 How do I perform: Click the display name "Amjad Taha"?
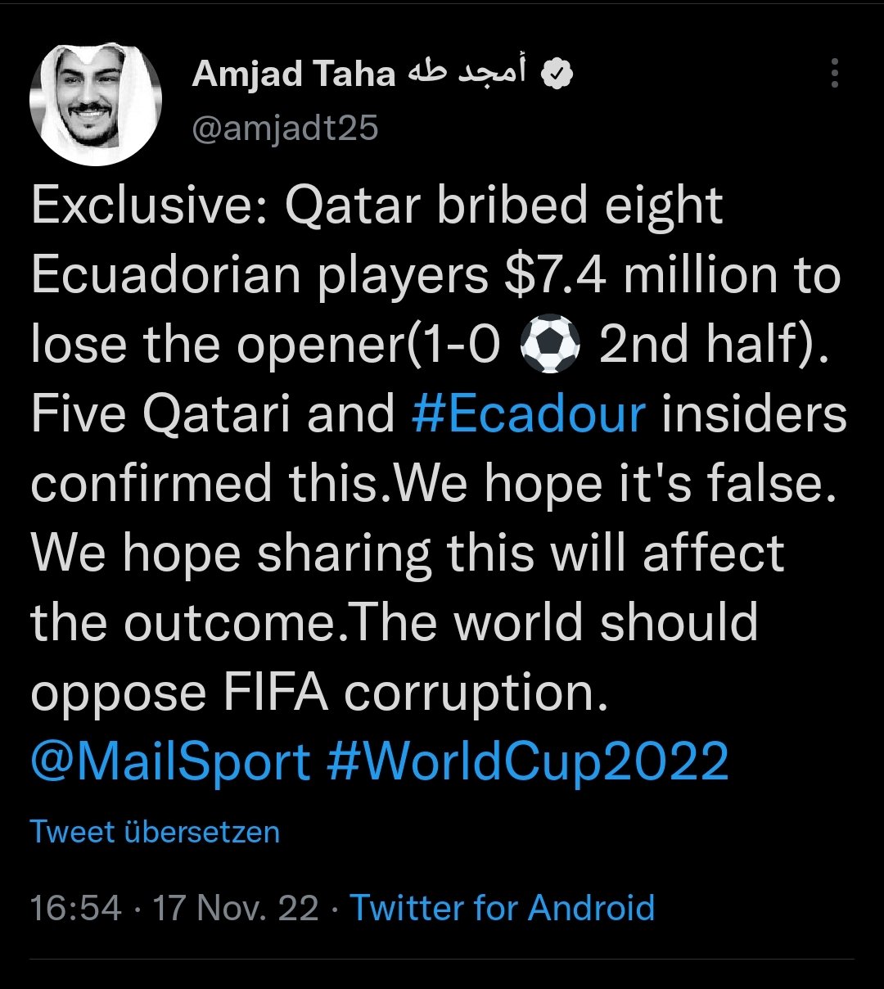(293, 75)
